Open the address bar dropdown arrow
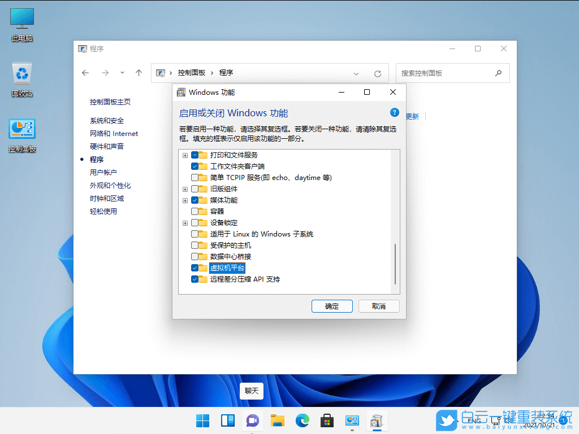This screenshot has height=434, width=579. coord(356,73)
